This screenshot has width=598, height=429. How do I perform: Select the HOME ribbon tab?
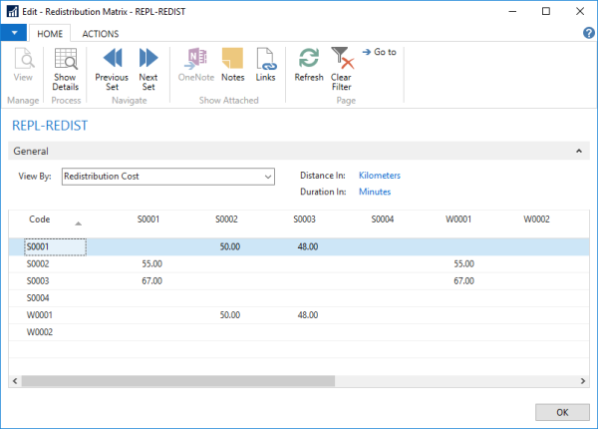click(48, 33)
